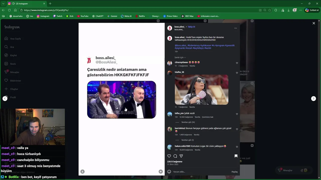Image resolution: width=321 pixels, height=180 pixels.
Task: Click Takip Et to follow boss.ailesi_
Action: (x=191, y=27)
